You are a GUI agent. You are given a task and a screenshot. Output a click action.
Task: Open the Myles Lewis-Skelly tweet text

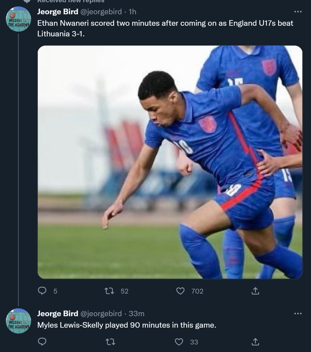(127, 325)
